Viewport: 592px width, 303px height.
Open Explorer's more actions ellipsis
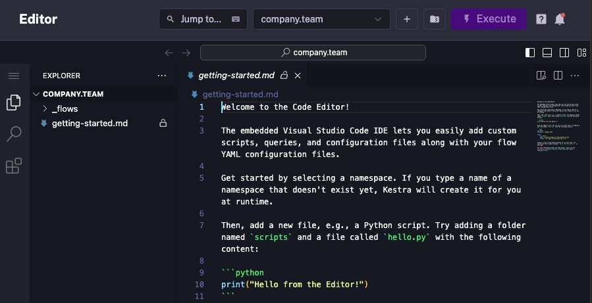click(162, 76)
